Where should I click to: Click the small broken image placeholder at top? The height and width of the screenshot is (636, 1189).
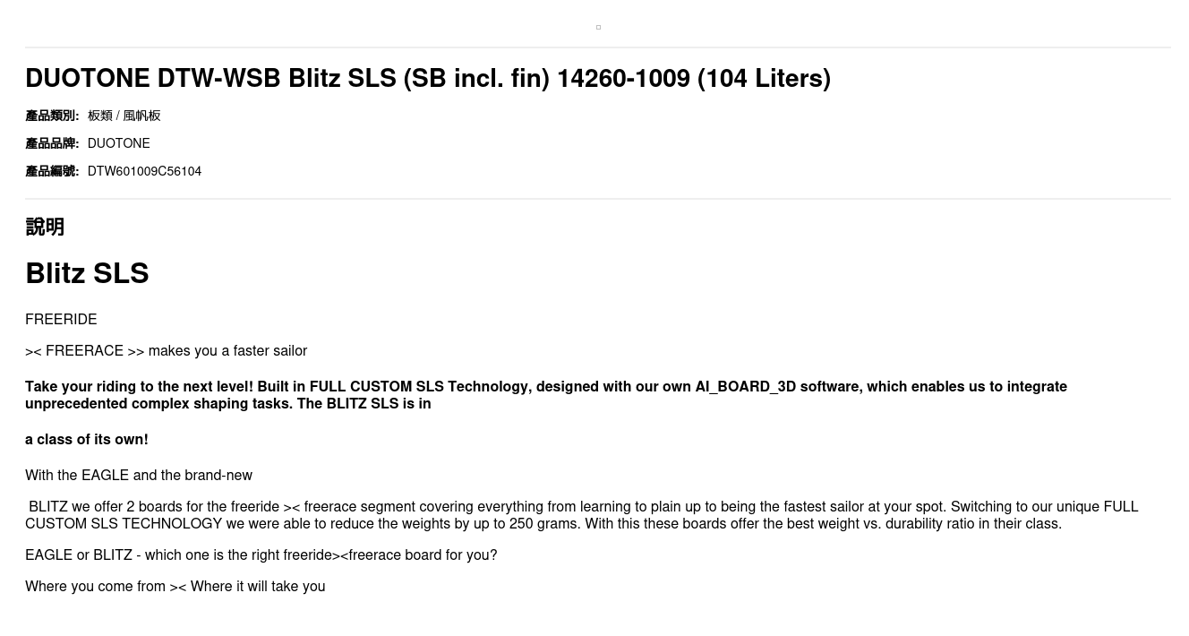[598, 28]
